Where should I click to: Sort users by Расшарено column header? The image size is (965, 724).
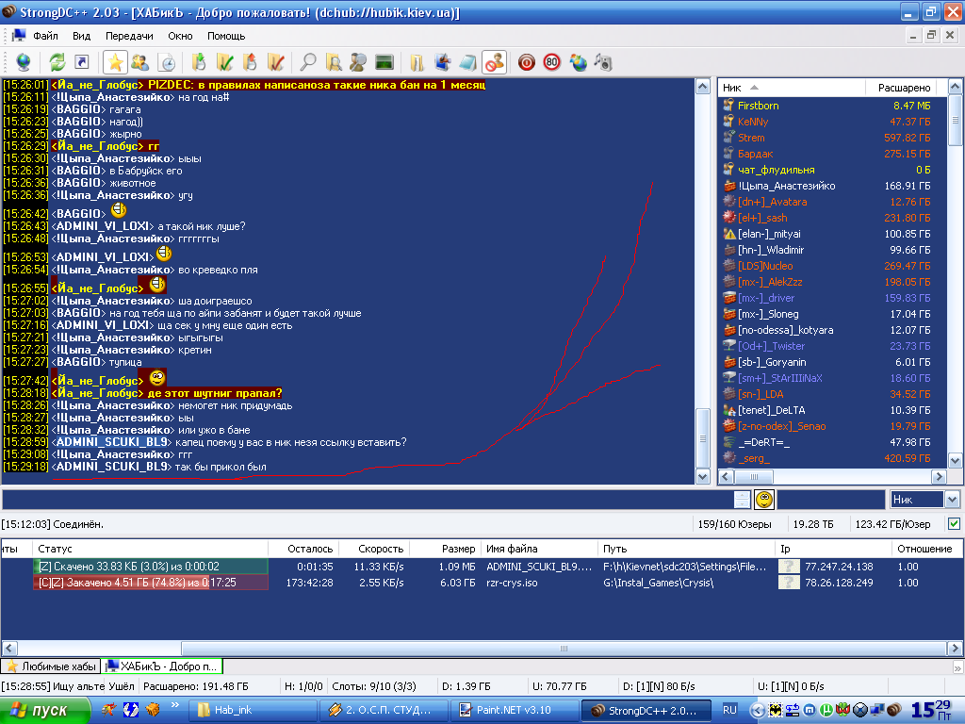(x=903, y=87)
